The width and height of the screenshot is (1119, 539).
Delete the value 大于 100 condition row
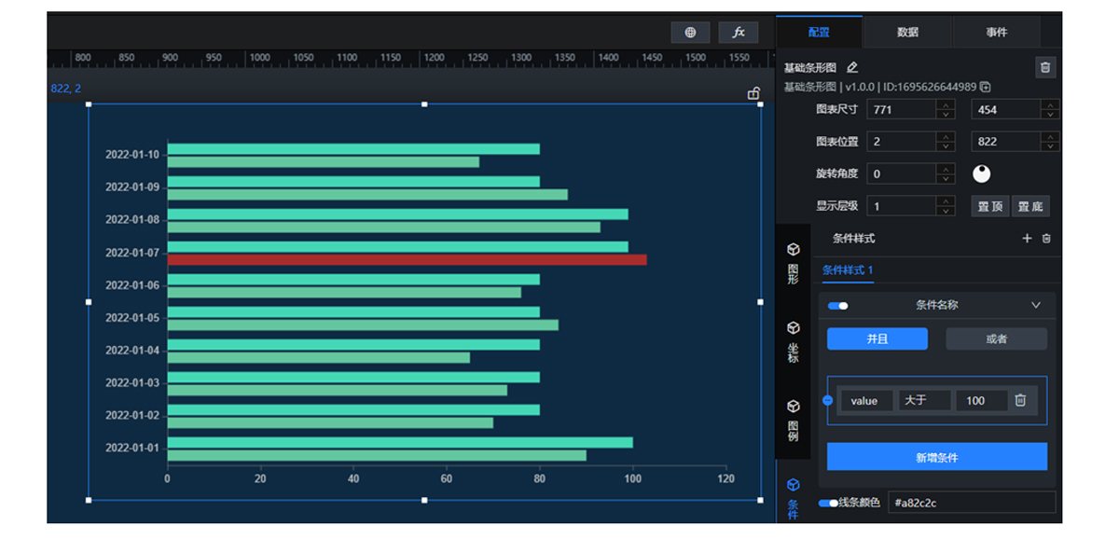click(1020, 400)
